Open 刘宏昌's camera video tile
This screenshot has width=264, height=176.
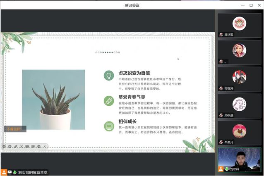239,159
